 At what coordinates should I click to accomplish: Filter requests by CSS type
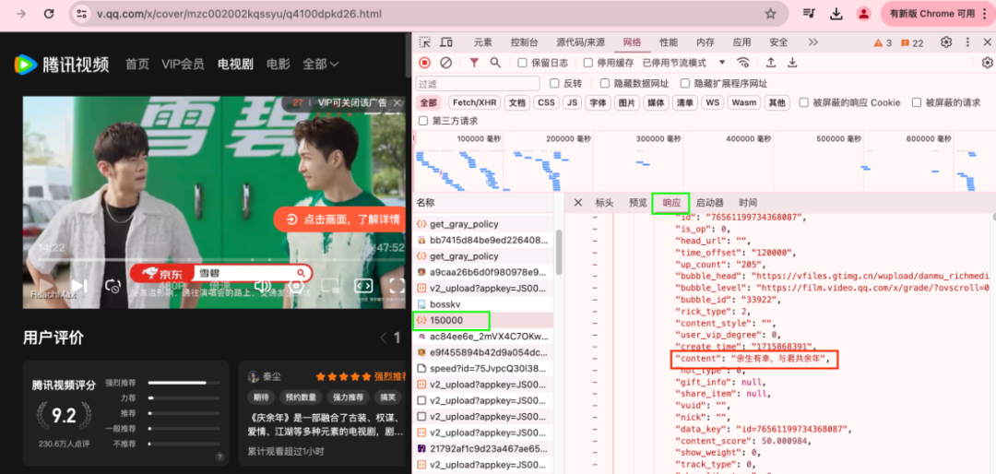coord(546,102)
